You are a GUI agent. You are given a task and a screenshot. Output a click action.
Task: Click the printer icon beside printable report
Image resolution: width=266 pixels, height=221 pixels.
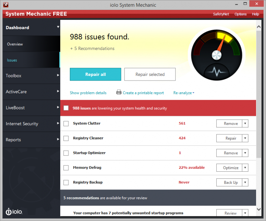[119, 92]
